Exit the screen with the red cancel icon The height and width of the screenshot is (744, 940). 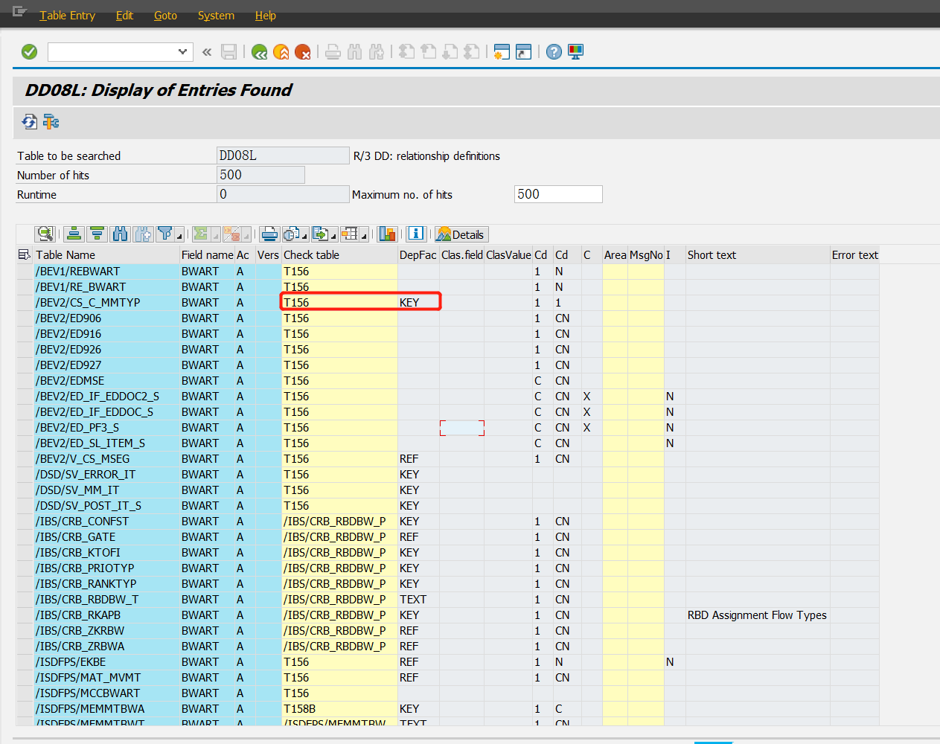(303, 52)
